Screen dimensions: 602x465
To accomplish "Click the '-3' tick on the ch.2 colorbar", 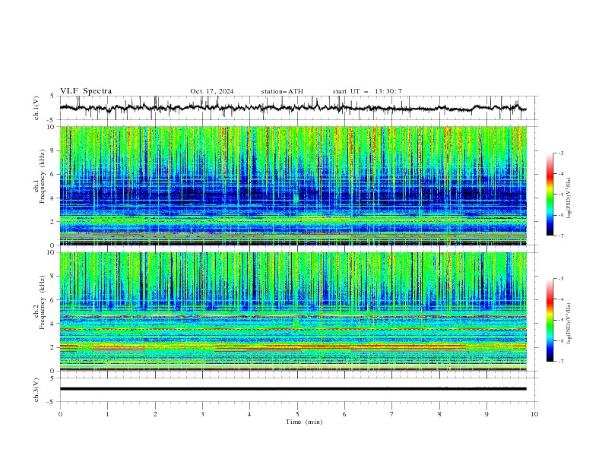I will click(561, 279).
